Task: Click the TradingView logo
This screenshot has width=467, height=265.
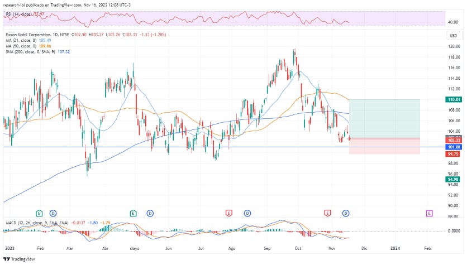Action: coord(19,259)
